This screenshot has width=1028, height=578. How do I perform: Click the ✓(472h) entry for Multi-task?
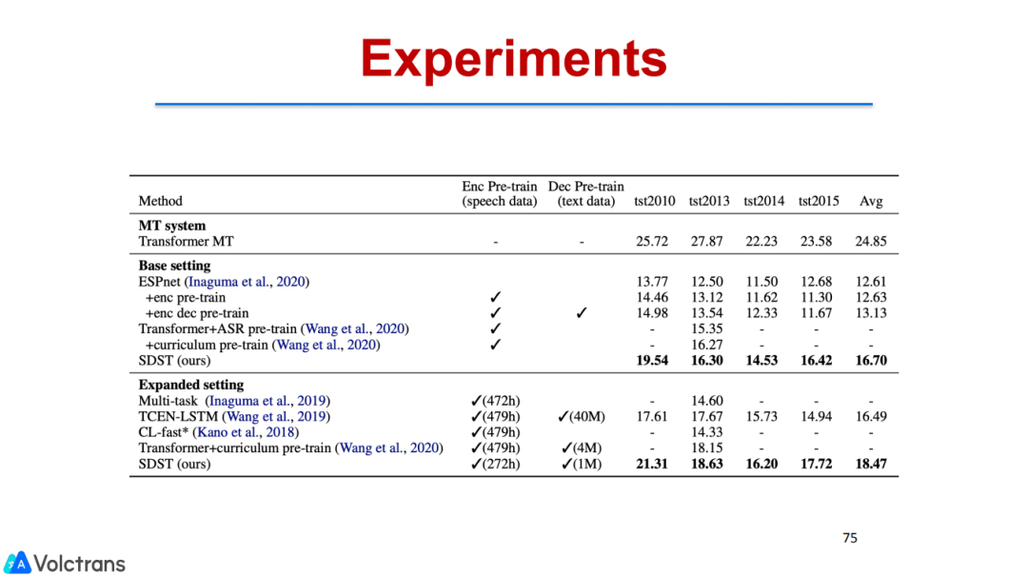pos(495,401)
